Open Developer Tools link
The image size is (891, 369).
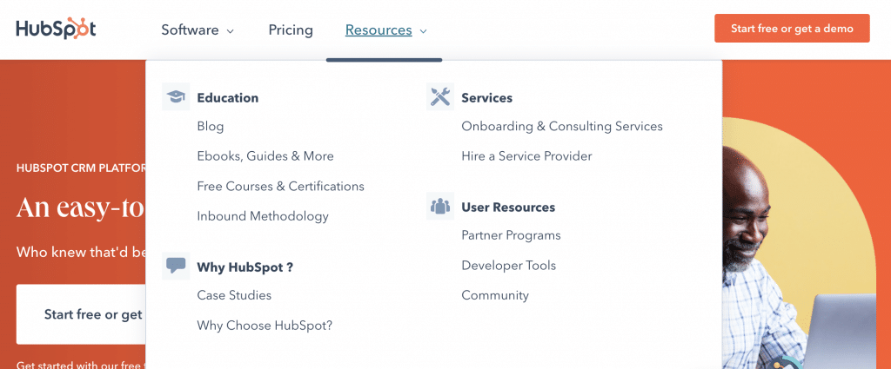pyautogui.click(x=508, y=266)
